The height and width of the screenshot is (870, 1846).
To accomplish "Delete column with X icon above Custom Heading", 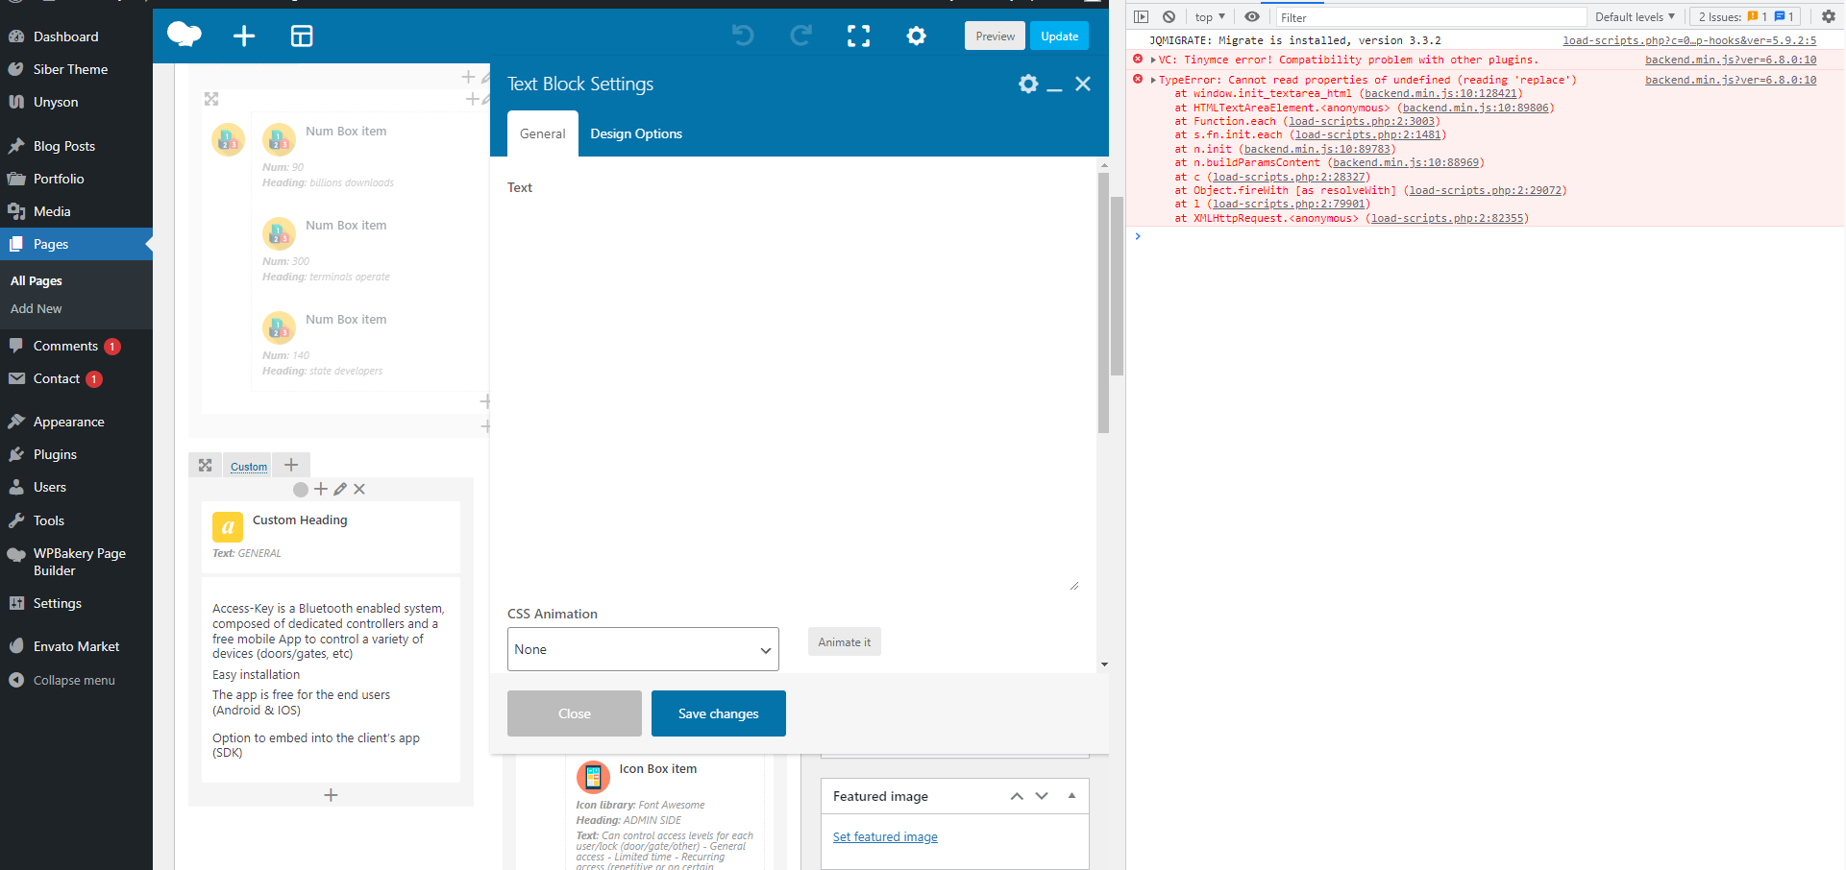I will click(x=359, y=489).
